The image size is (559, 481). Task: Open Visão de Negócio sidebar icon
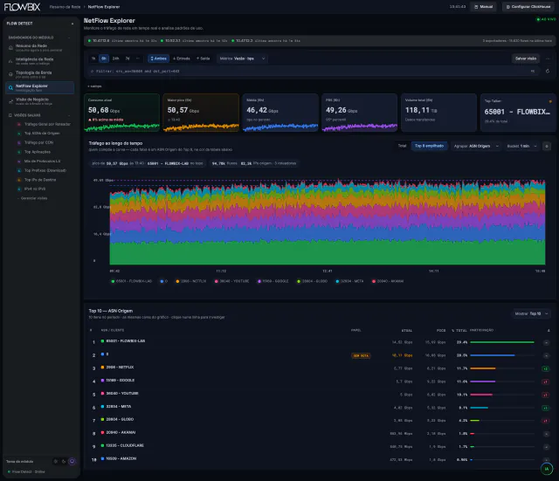10,101
